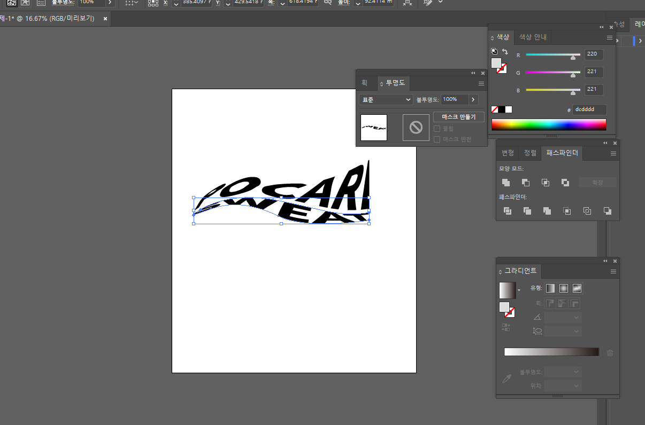Switch to Transform (변형) tab

[x=508, y=153]
